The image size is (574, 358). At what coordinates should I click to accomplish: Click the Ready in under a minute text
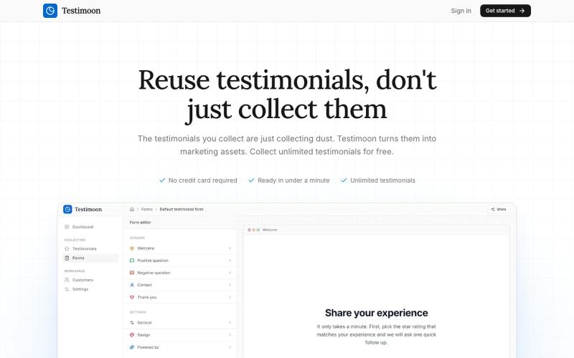[293, 180]
